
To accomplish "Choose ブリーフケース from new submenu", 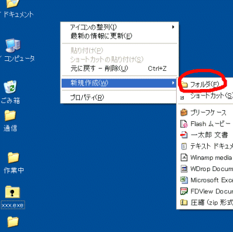I will click(205, 112).
